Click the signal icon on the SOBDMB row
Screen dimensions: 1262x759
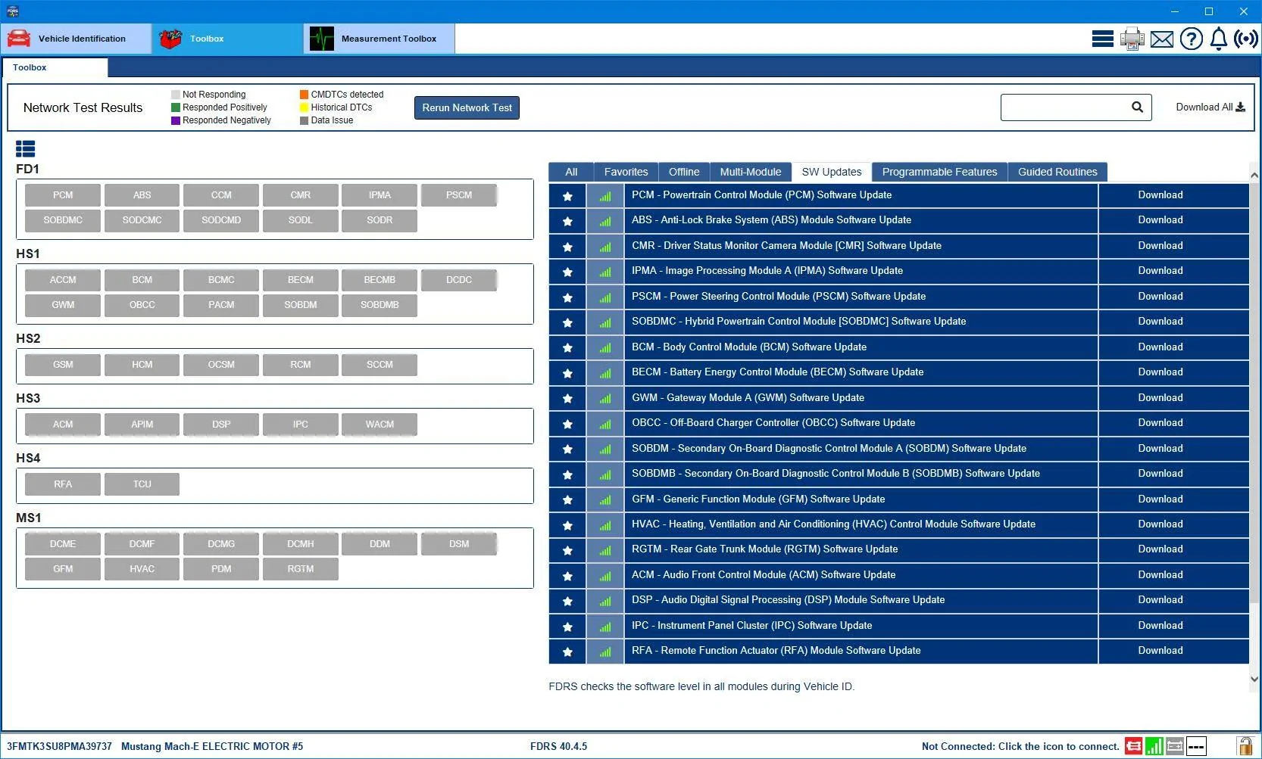(605, 474)
